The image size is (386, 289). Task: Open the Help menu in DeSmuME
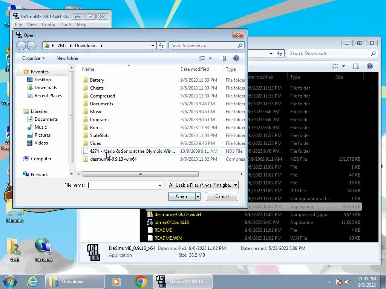coord(81,24)
